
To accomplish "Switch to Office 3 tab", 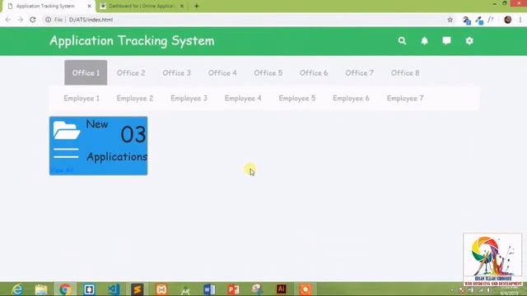I will (177, 73).
